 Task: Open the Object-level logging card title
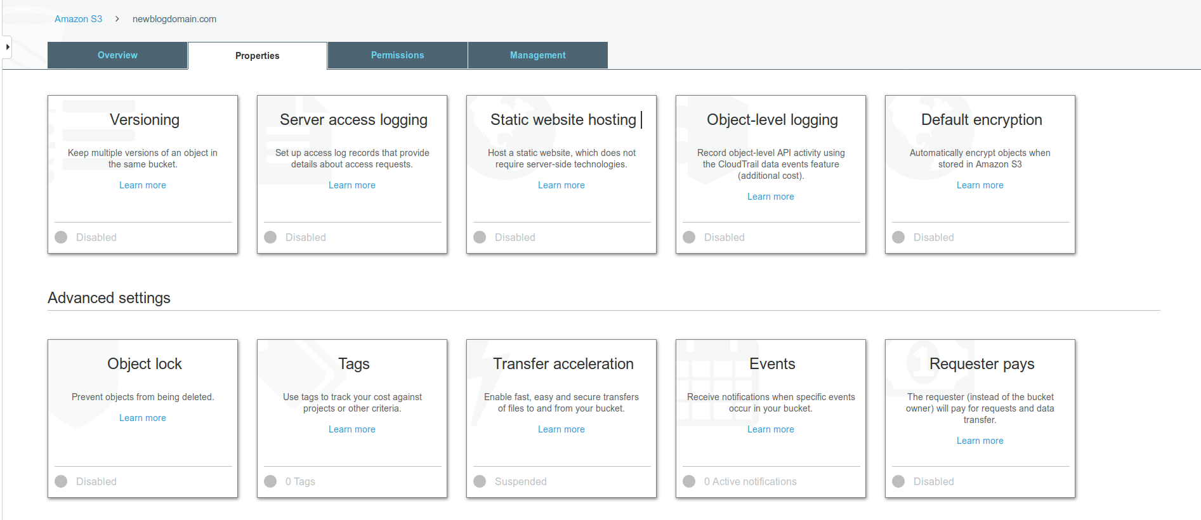pos(773,120)
